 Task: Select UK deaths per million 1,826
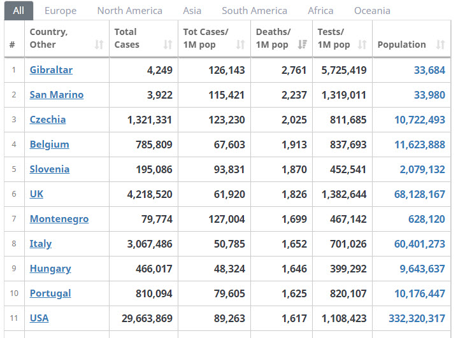294,194
